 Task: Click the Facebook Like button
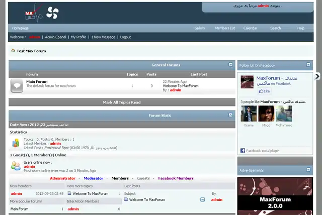(264, 91)
